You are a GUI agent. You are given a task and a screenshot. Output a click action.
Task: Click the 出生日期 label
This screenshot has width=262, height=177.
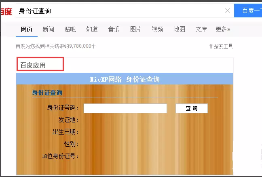tap(65, 132)
